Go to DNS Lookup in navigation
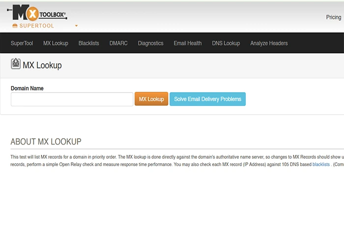 click(226, 43)
